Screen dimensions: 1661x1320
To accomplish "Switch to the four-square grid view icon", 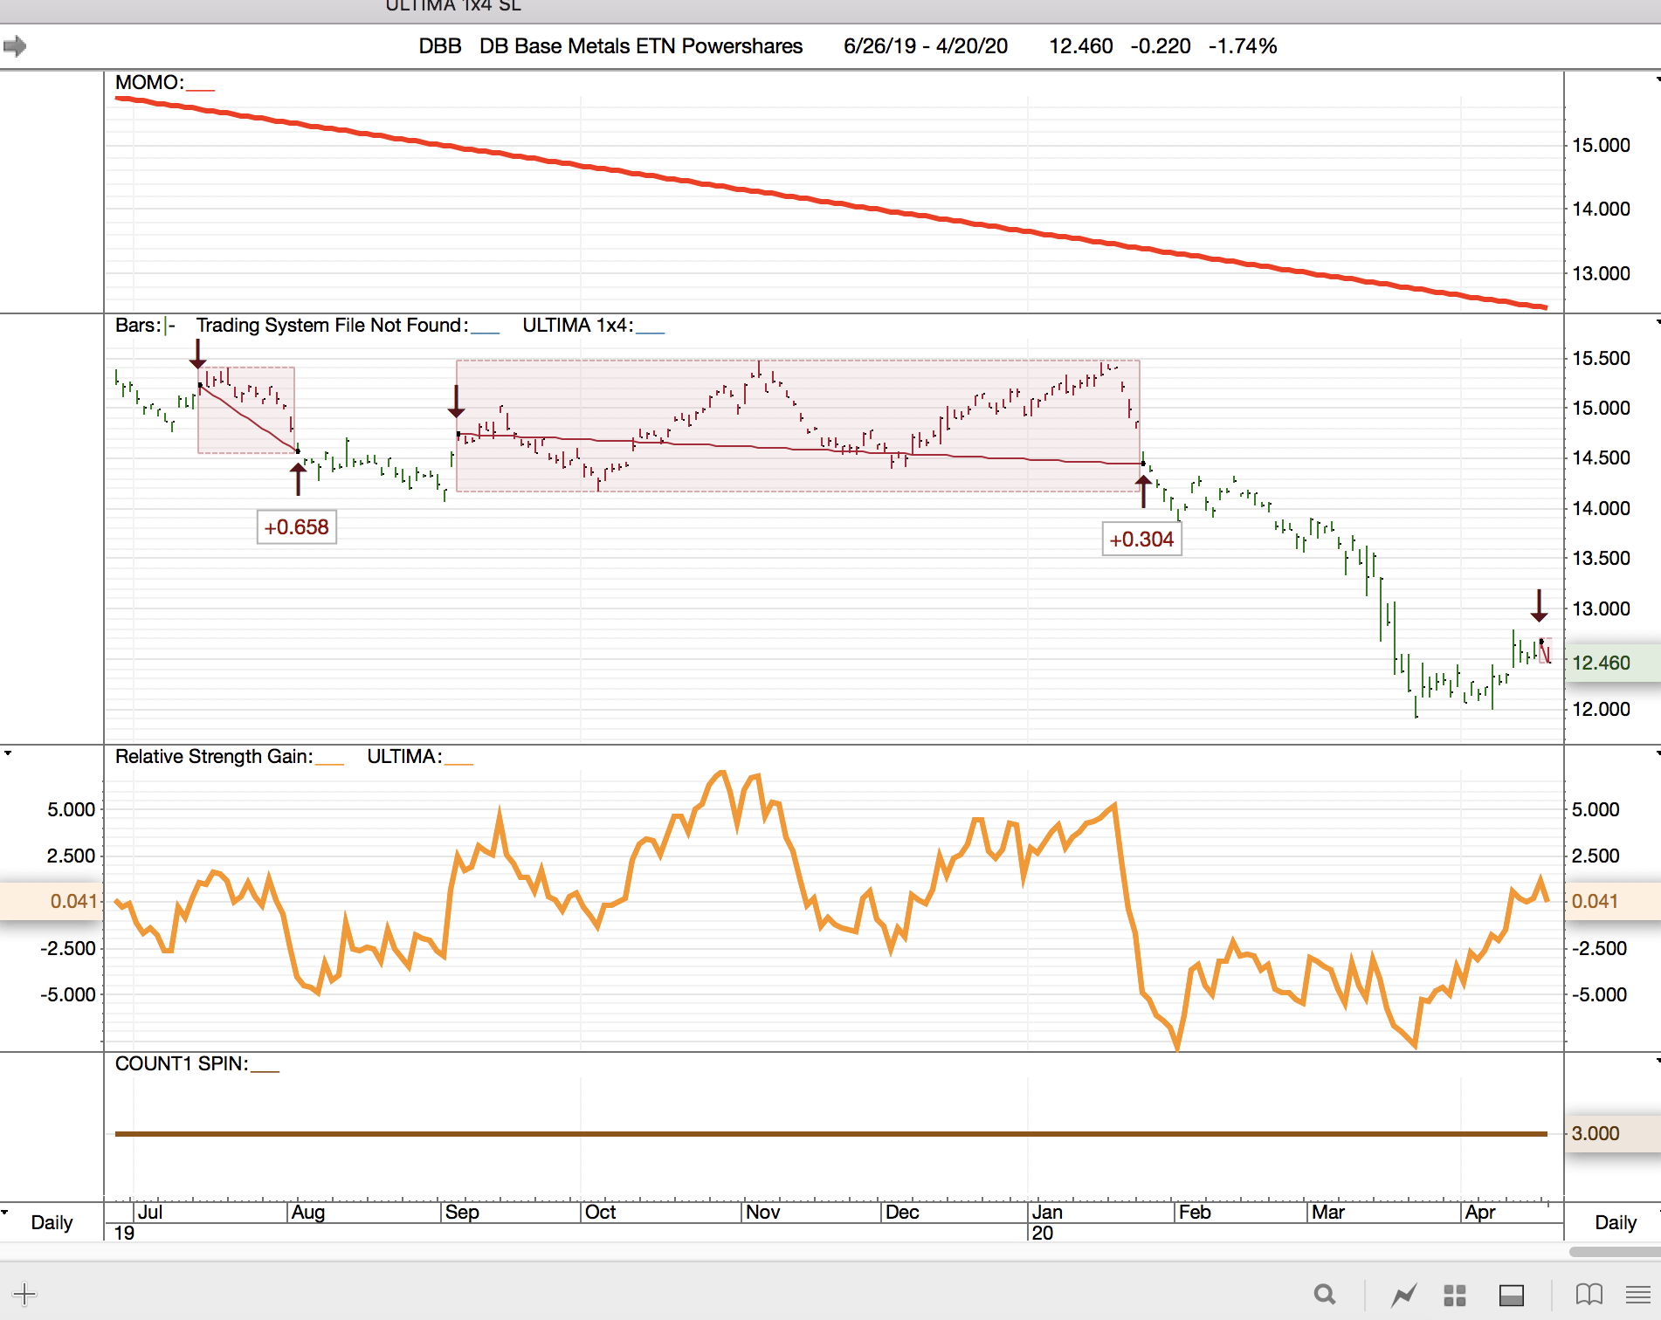I will 1455,1295.
